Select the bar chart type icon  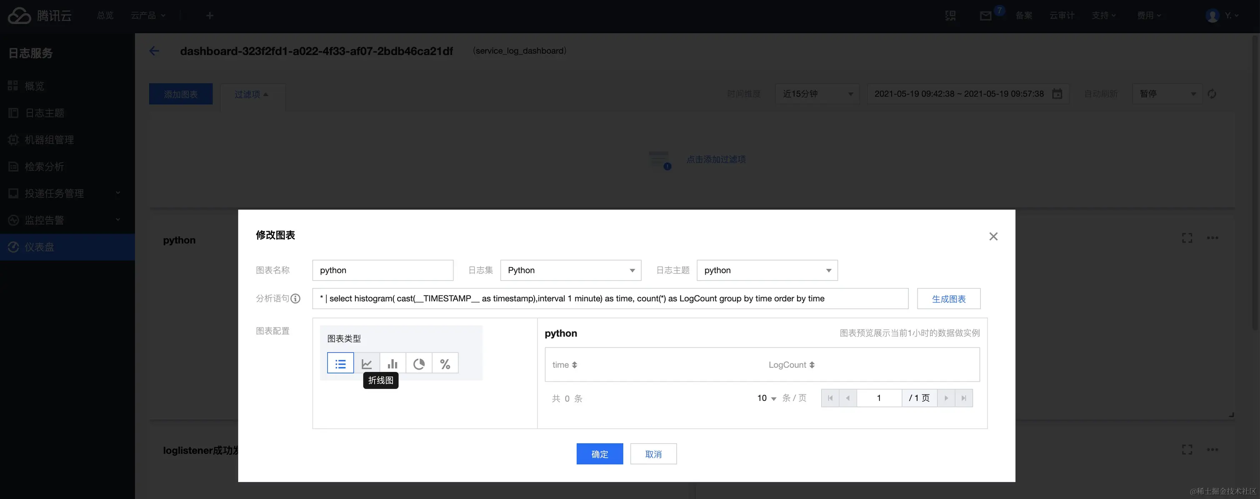(392, 364)
